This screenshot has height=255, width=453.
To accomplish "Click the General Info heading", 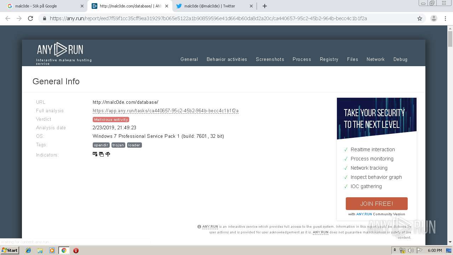I will point(56,81).
